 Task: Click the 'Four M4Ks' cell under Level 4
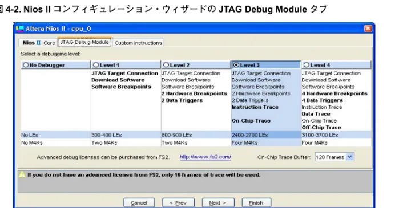pos(336,142)
